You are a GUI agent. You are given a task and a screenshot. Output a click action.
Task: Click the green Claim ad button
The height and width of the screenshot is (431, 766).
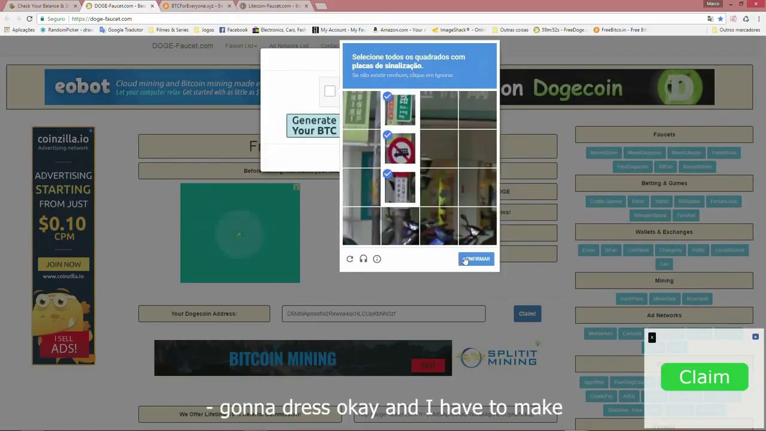click(x=704, y=377)
